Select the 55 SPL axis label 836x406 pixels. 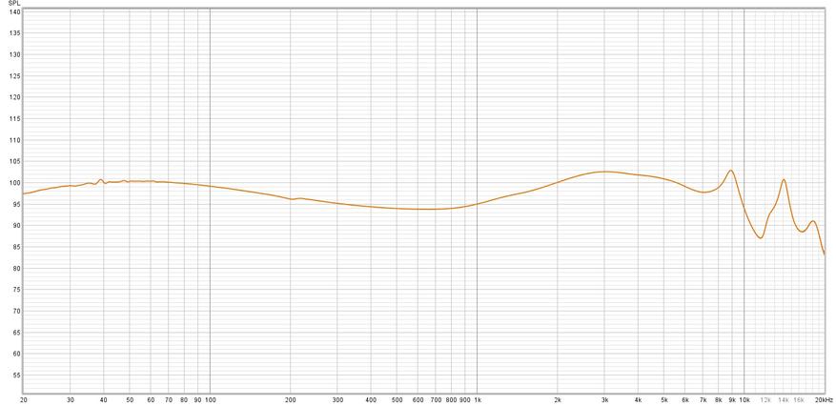point(16,376)
